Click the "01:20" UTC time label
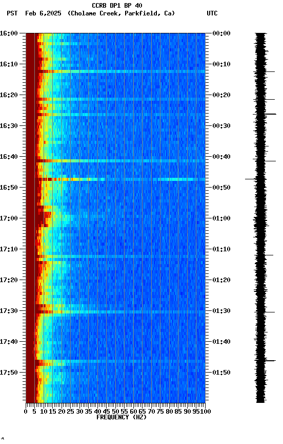 coord(221,281)
